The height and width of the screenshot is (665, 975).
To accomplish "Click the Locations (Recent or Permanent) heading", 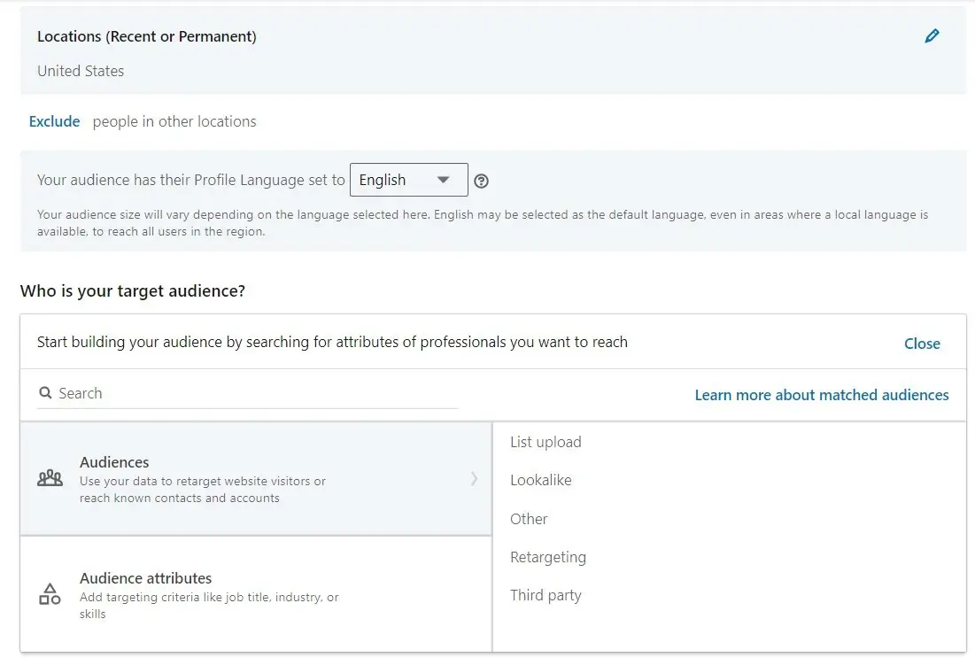I will pyautogui.click(x=147, y=36).
